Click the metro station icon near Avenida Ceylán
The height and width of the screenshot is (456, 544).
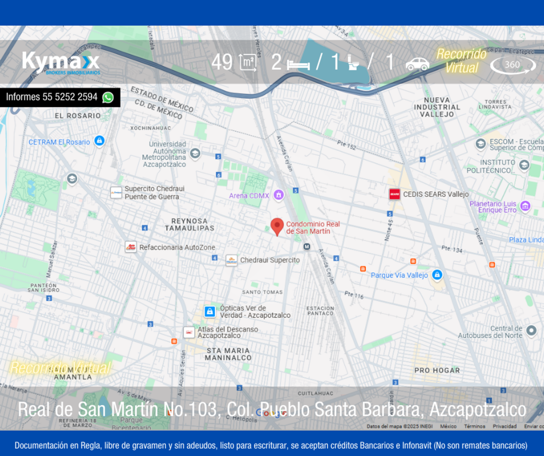(307, 247)
